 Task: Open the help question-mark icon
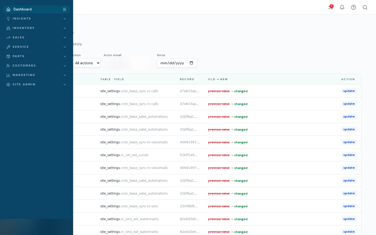point(353,7)
